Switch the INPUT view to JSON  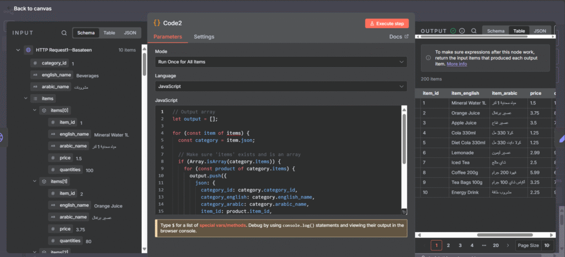[130, 33]
